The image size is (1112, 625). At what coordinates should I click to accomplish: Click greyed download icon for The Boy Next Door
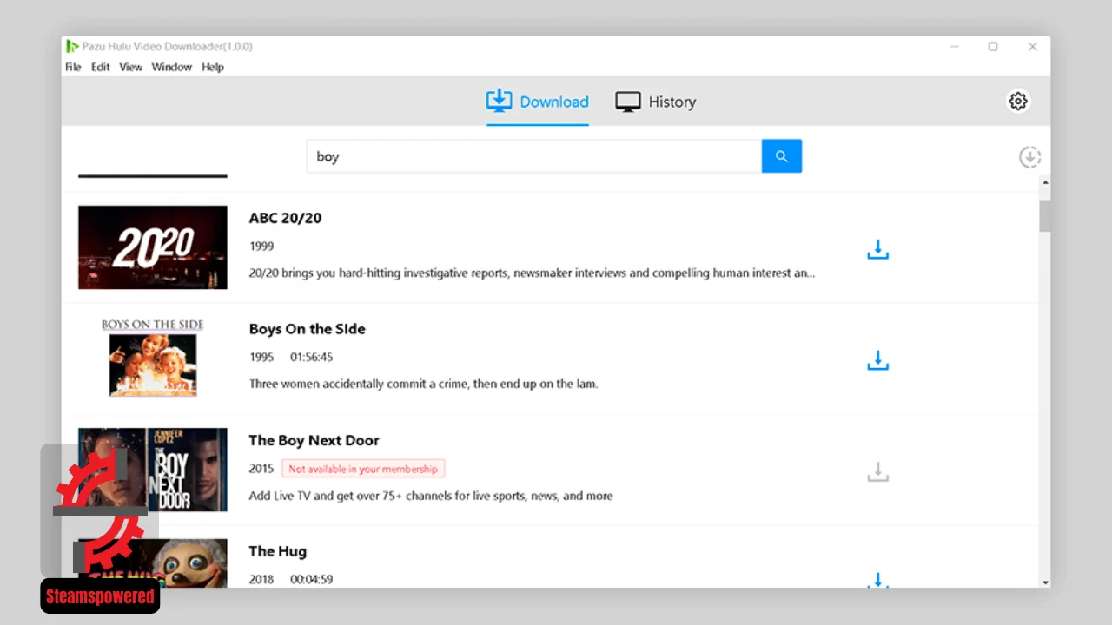tap(878, 472)
